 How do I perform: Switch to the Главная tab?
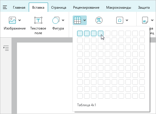[x=19, y=8]
